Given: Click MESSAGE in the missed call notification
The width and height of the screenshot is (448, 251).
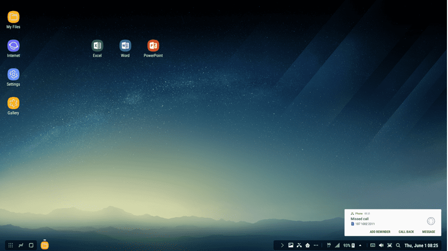Looking at the screenshot, I should pos(428,232).
